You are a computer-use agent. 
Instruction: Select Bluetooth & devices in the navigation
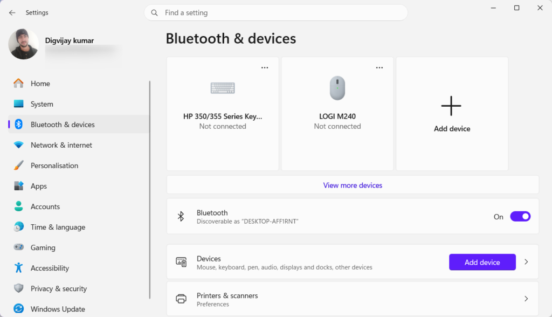(61, 125)
